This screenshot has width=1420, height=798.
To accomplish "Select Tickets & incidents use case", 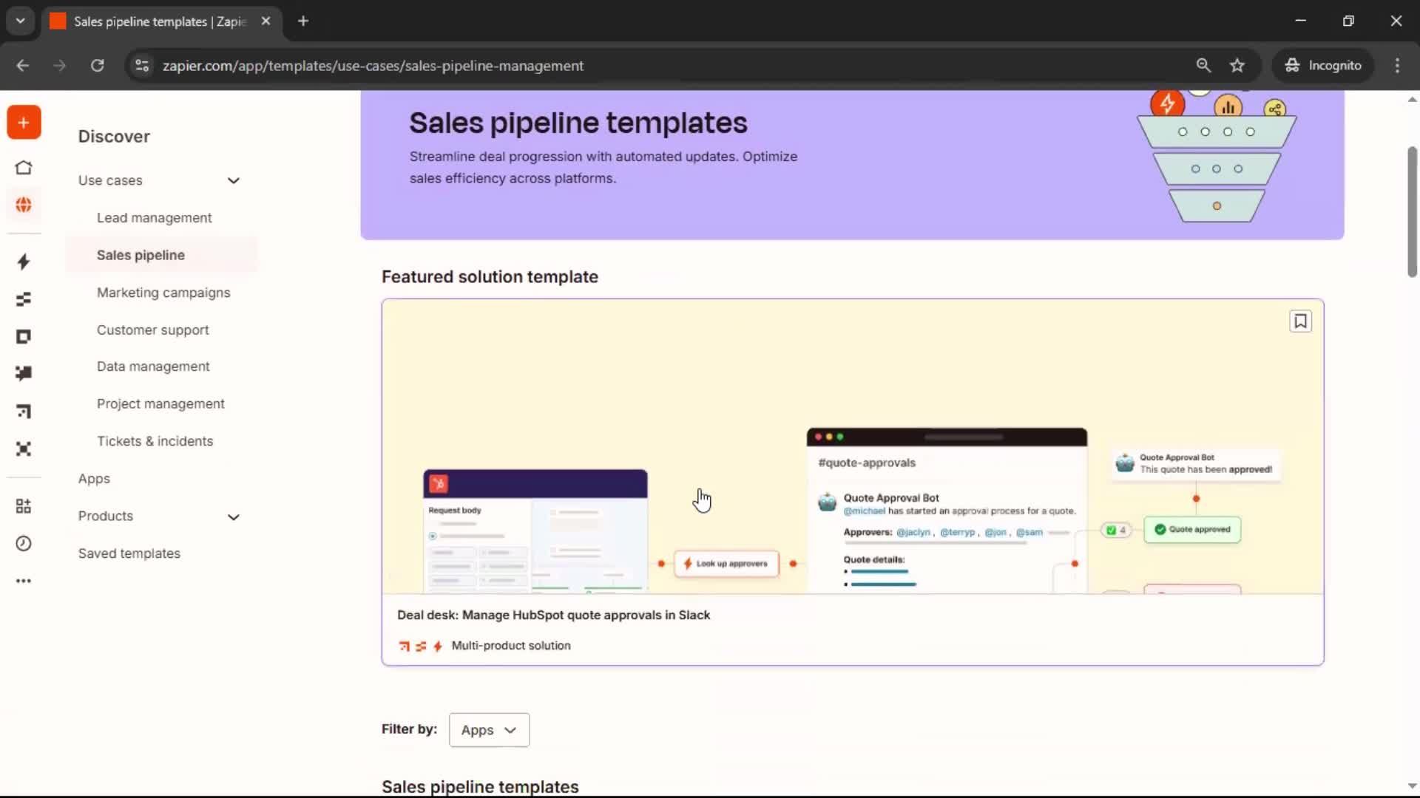I will click(155, 441).
